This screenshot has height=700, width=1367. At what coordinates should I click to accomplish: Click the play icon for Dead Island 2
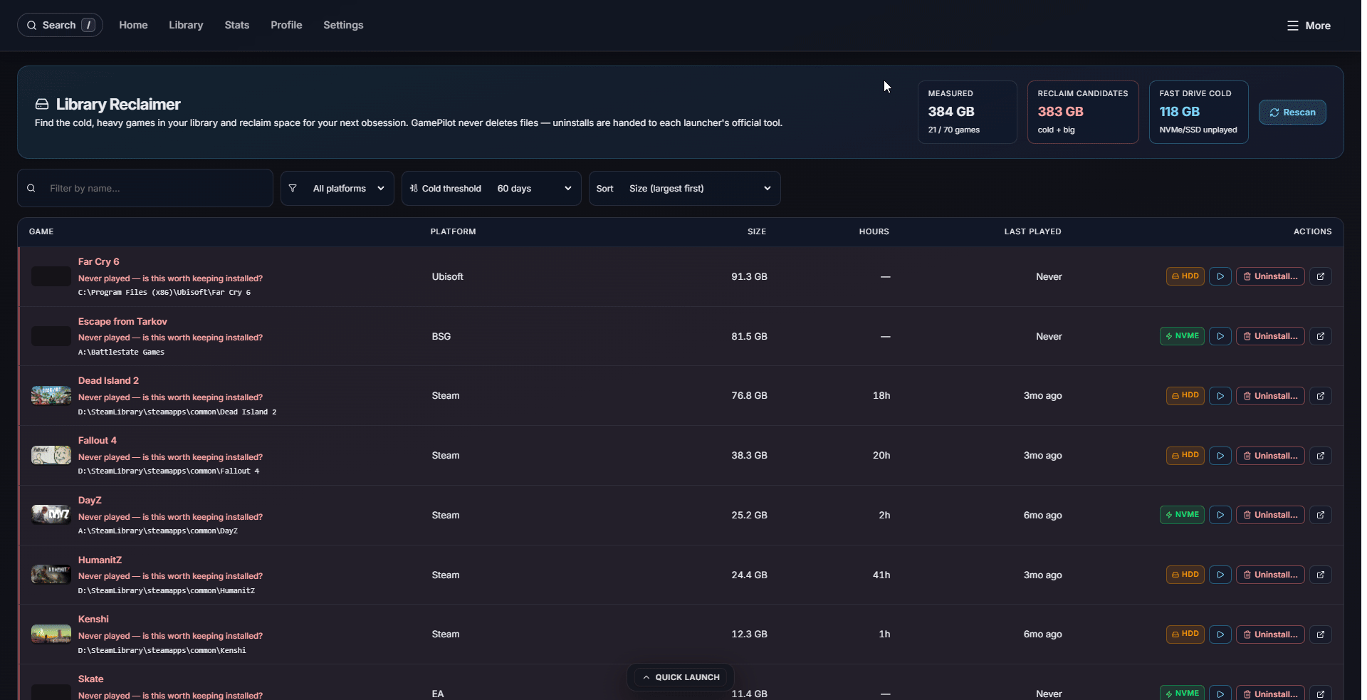pos(1220,396)
